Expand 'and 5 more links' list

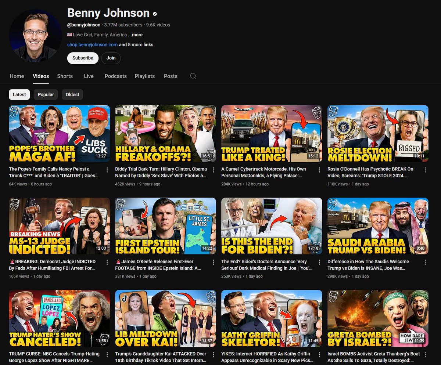point(136,45)
